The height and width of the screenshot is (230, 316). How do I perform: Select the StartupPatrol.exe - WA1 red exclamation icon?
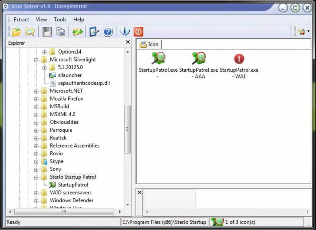pyautogui.click(x=239, y=59)
